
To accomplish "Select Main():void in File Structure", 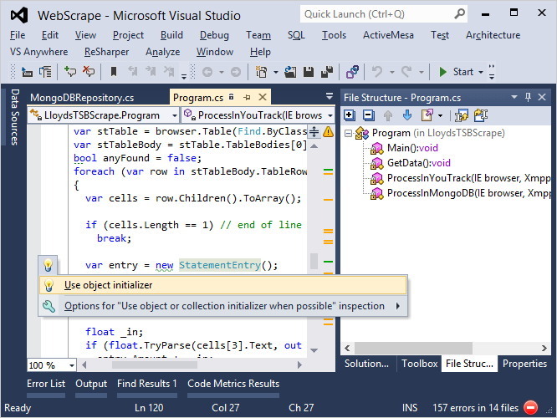I will 412,148.
